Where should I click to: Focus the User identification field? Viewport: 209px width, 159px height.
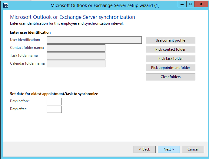tap(94, 40)
